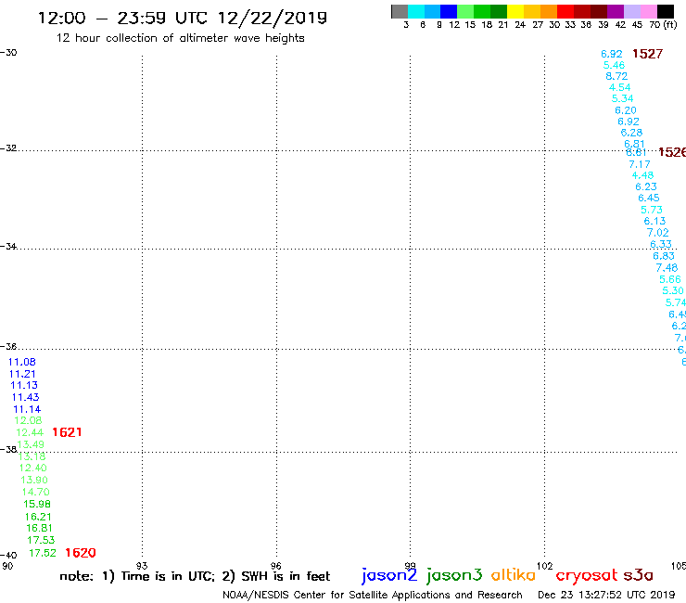Click the light green legend swatch
The height and width of the screenshot is (603, 686).
tap(465, 11)
